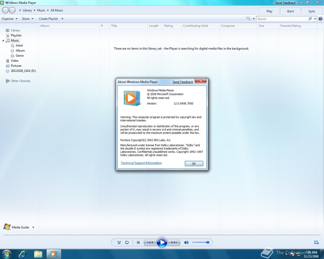The width and height of the screenshot is (324, 259).
Task: Skip to the next track
Action: (174, 242)
